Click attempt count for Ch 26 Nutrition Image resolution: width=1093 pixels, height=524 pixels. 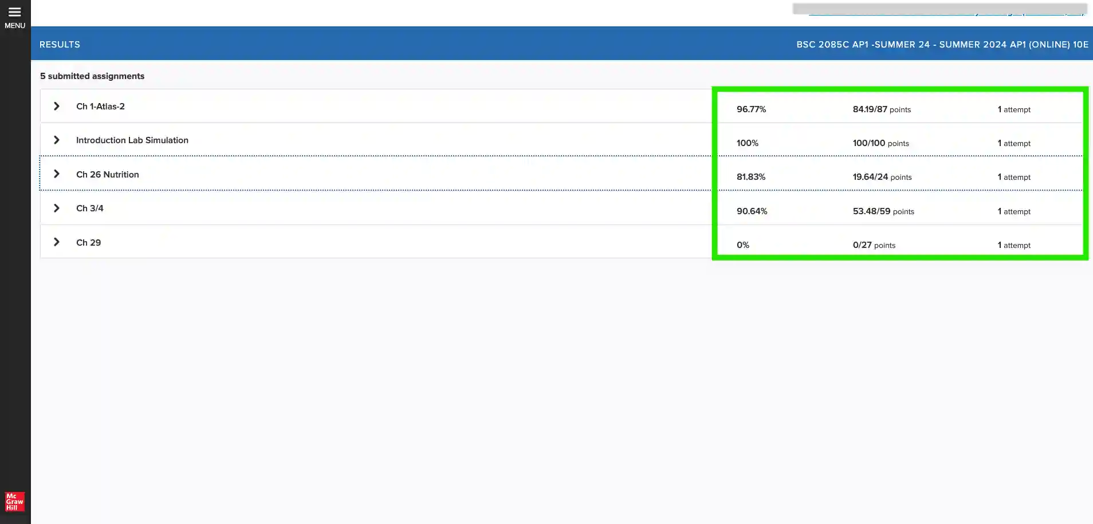tap(1014, 176)
